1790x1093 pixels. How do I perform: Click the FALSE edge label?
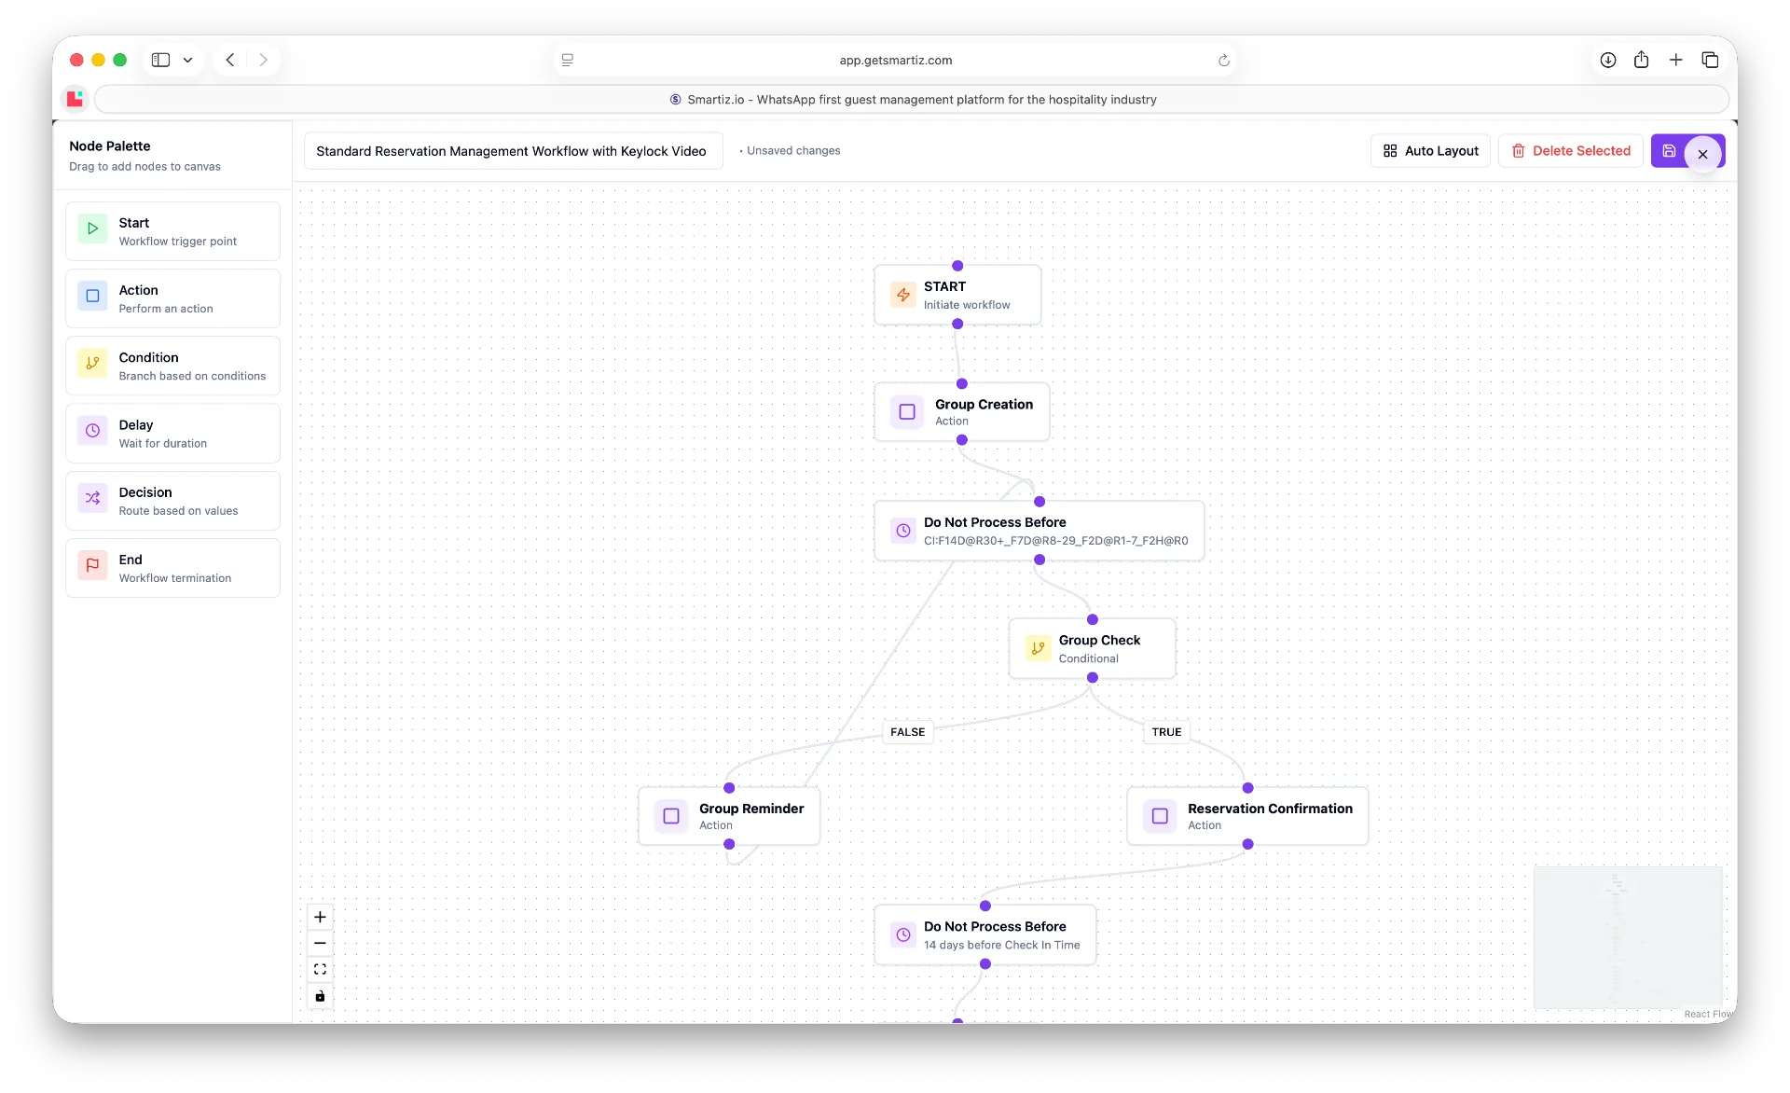pyautogui.click(x=907, y=732)
